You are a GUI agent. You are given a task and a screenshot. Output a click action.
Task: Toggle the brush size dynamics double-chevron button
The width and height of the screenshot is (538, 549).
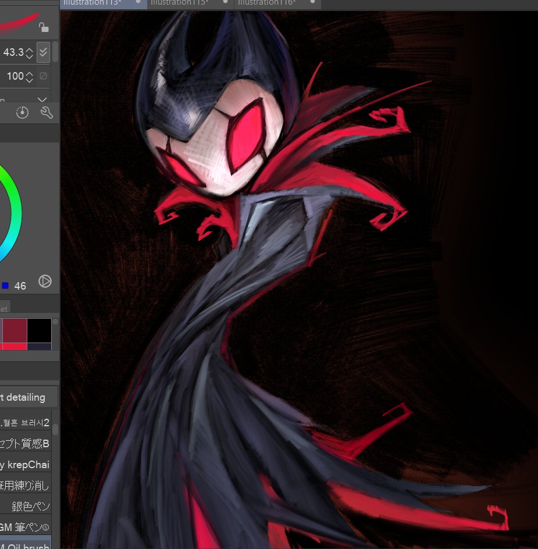point(42,52)
